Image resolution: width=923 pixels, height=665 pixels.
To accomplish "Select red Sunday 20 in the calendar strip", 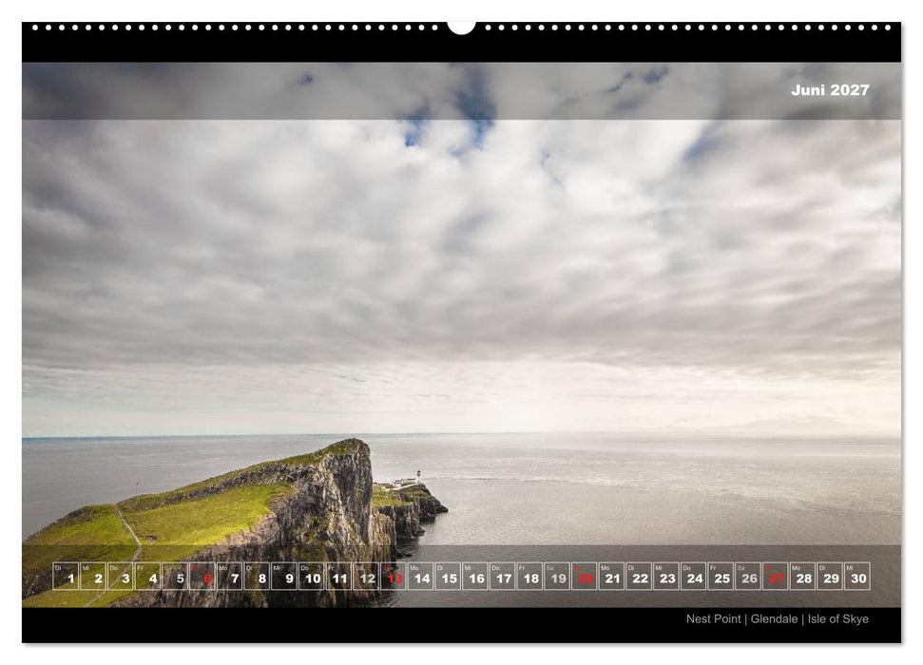I will click(x=585, y=576).
